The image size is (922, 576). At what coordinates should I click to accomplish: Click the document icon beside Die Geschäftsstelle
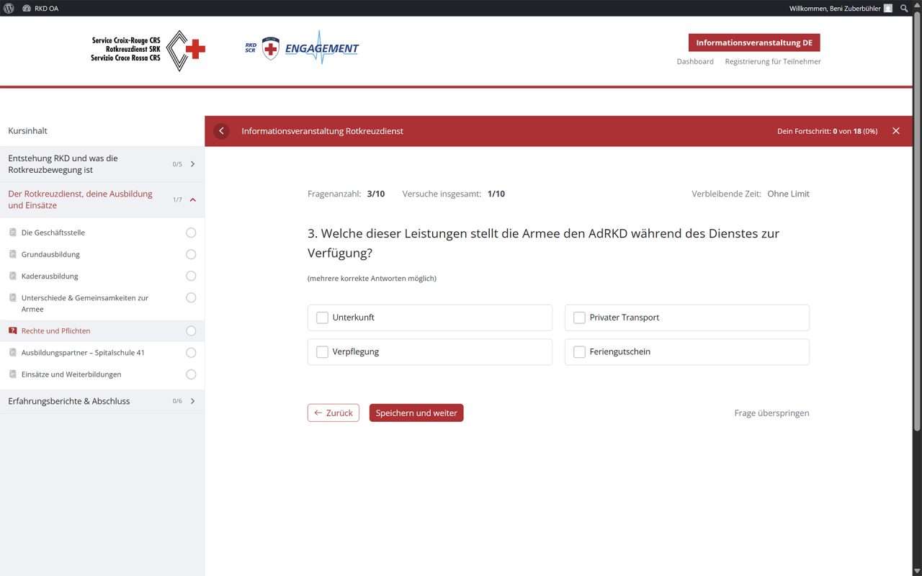pos(12,233)
